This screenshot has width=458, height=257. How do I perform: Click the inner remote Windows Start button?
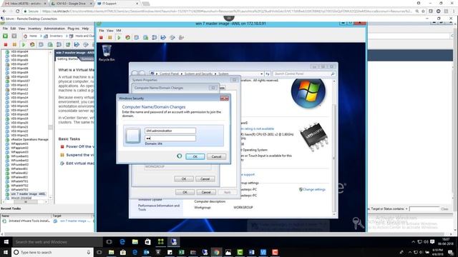point(6,242)
